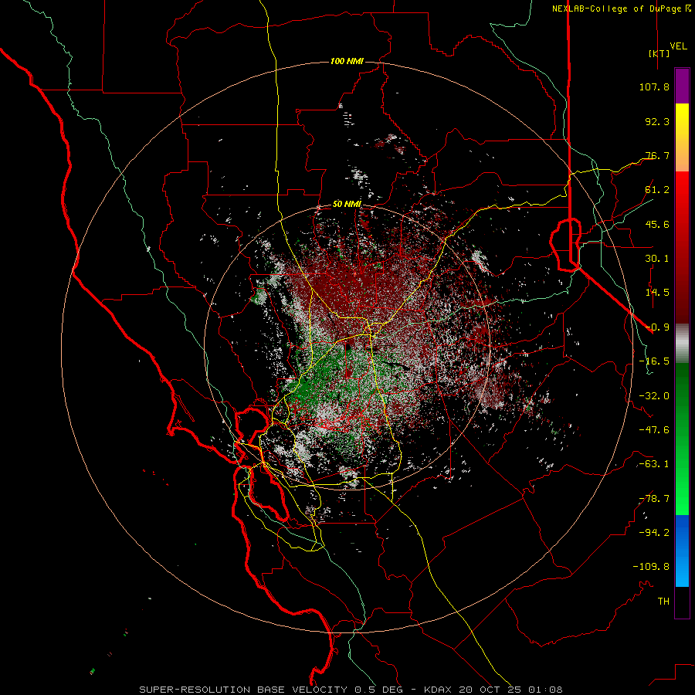Click the 107.8 velocity scale value
Viewport: 695px width, 695px height.
click(x=654, y=86)
